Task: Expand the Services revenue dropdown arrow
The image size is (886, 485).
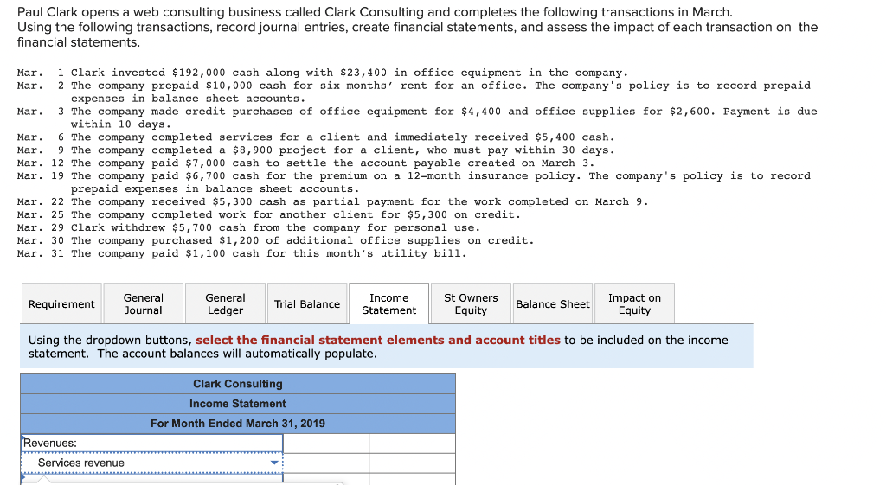Action: pyautogui.click(x=274, y=463)
